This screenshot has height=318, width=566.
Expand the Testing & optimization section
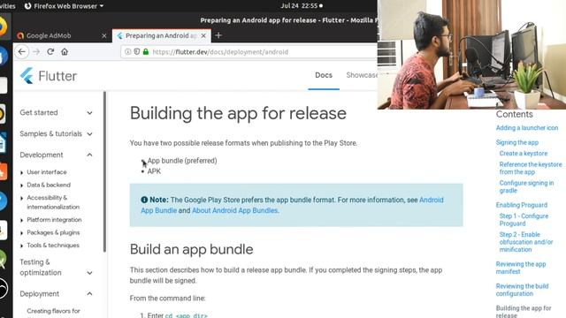pyautogui.click(x=56, y=267)
